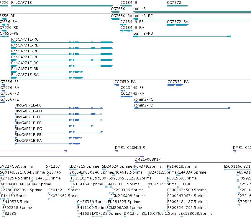251x218 pixels.
Task: Click the RhoGAP71E gene label
Action: 22,3
